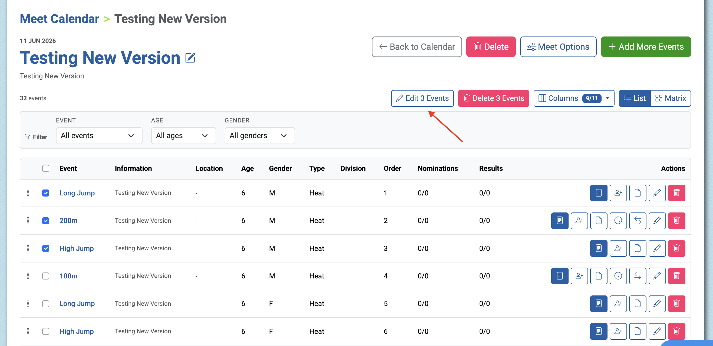
Task: Add nominations icon for Long Jump order 1
Action: click(618, 193)
